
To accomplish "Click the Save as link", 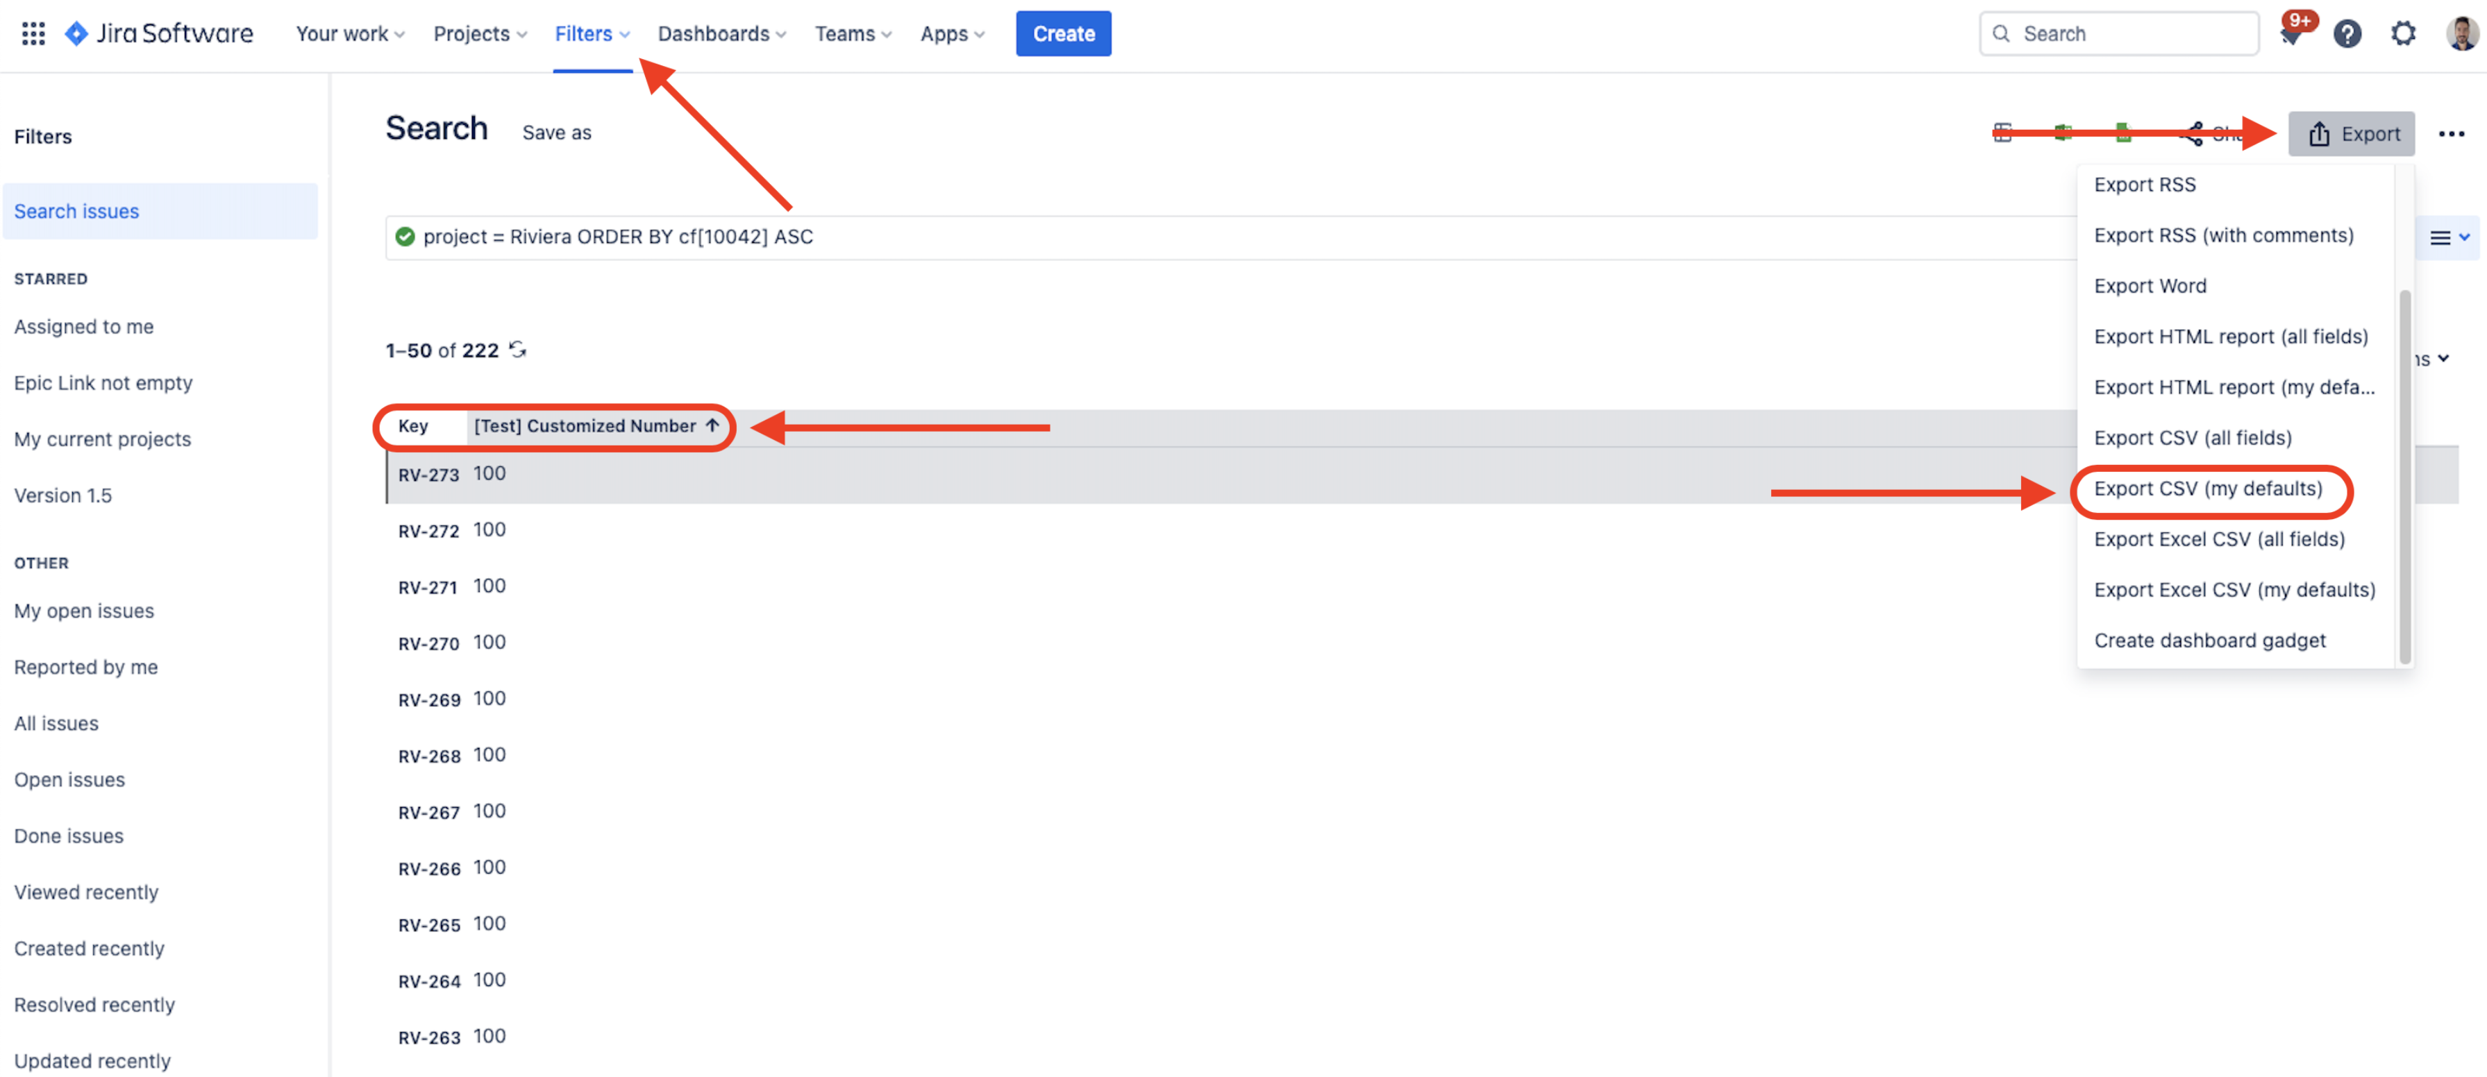I will point(556,133).
